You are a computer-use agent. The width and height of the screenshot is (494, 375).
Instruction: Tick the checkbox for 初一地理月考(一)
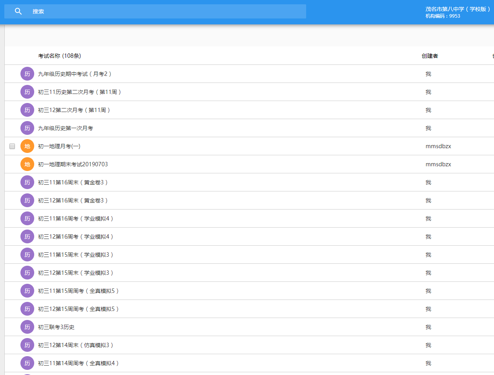pos(12,146)
